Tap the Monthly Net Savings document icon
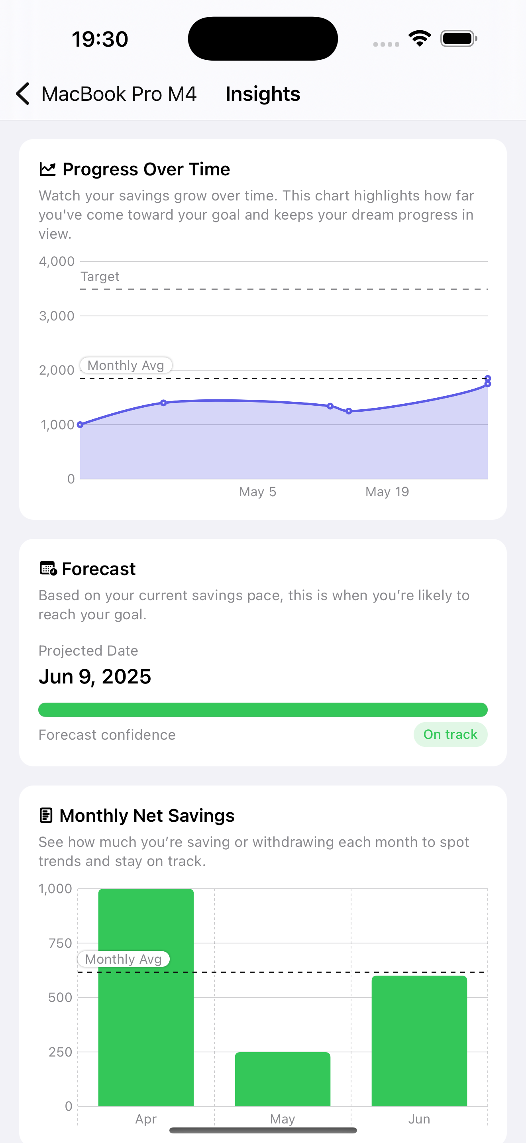Screen dimensions: 526x1143 point(46,815)
